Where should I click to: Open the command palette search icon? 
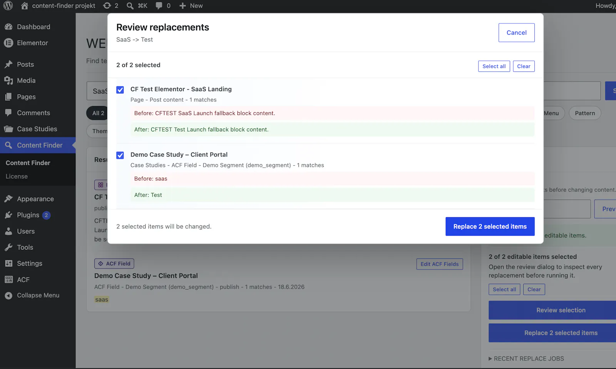[130, 6]
